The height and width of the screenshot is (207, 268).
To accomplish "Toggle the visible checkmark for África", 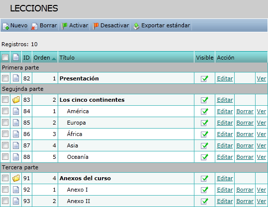I will (x=204, y=134).
